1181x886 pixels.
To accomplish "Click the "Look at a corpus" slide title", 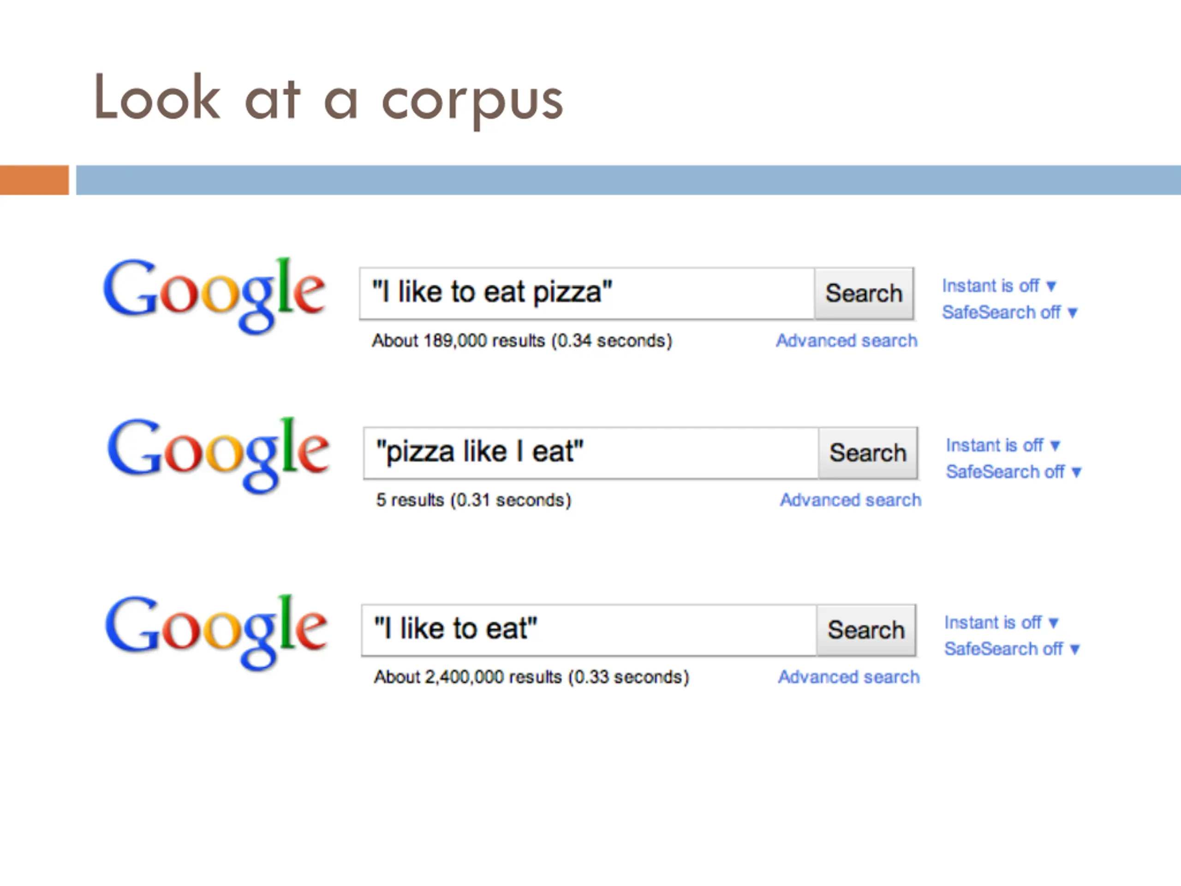I will click(328, 99).
